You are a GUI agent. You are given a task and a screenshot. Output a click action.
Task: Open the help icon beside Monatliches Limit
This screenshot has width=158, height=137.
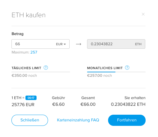click(x=127, y=68)
